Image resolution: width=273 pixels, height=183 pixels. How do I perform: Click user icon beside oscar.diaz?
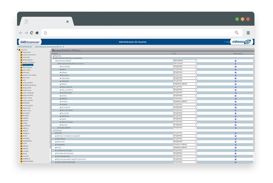click(x=22, y=57)
